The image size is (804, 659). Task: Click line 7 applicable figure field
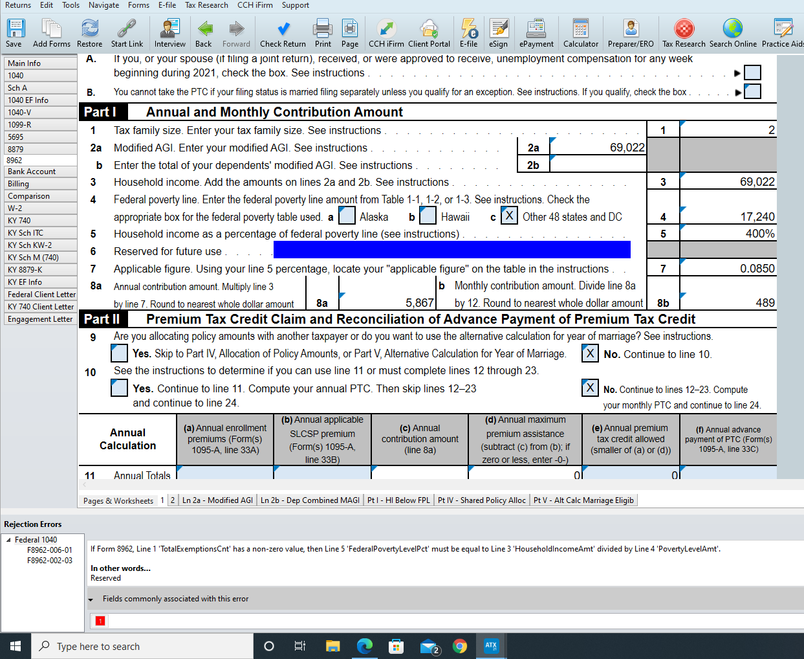pos(728,268)
